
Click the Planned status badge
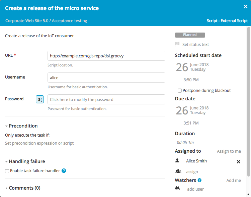point(190,35)
